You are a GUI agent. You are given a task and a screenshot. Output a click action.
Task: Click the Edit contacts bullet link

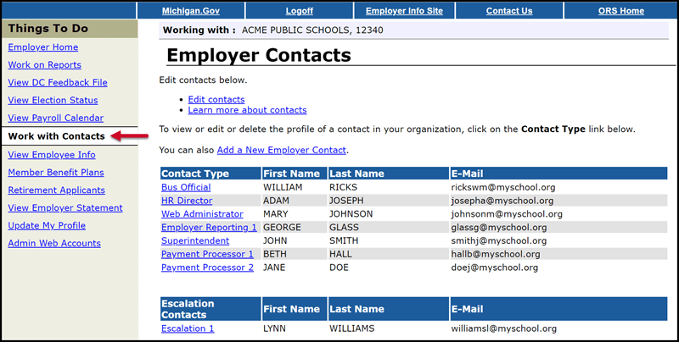click(x=216, y=99)
